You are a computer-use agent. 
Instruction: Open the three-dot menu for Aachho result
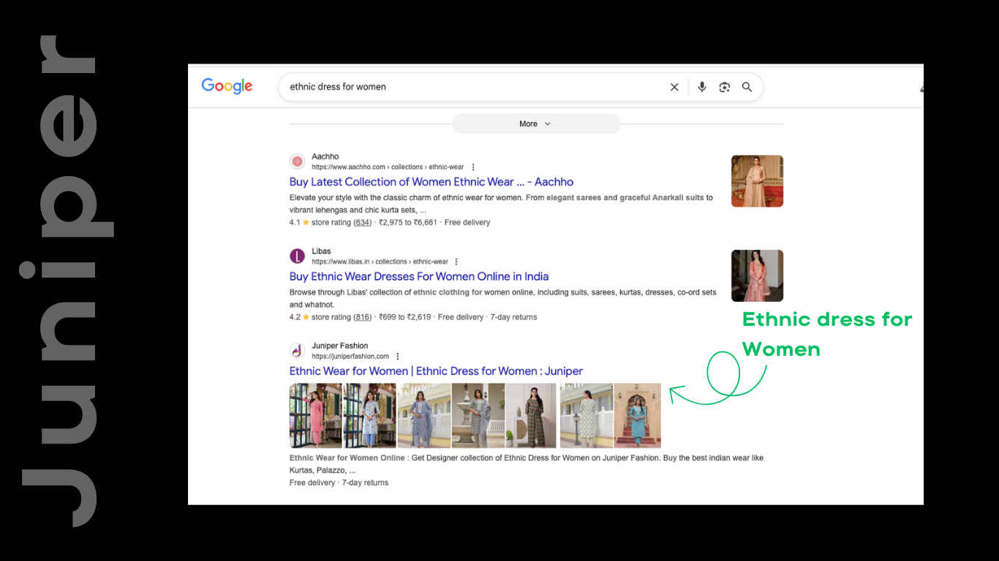[473, 167]
